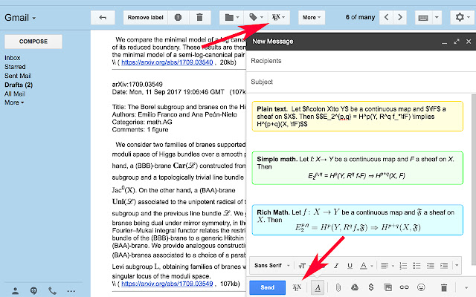Toggle italic formatting in compose

tap(336, 264)
